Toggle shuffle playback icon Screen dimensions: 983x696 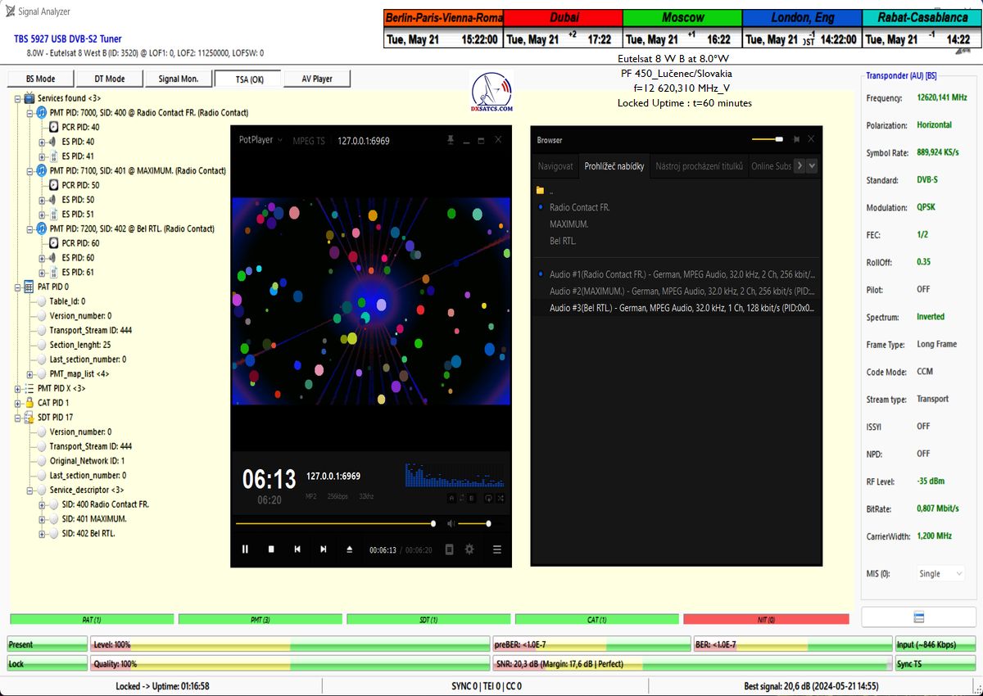501,498
